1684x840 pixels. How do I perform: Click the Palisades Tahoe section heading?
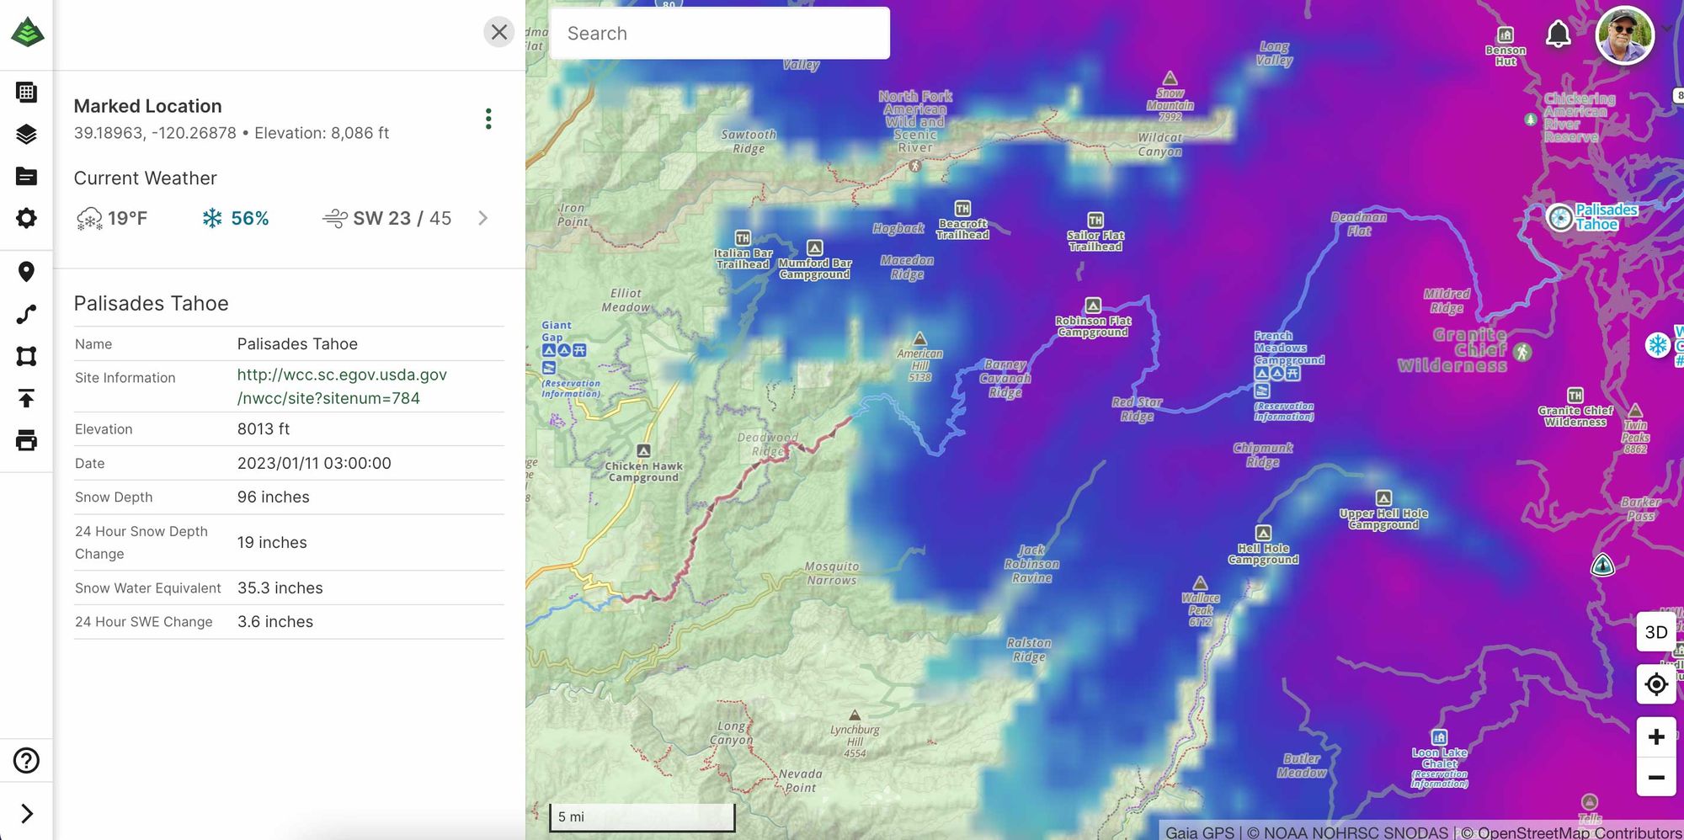click(152, 303)
